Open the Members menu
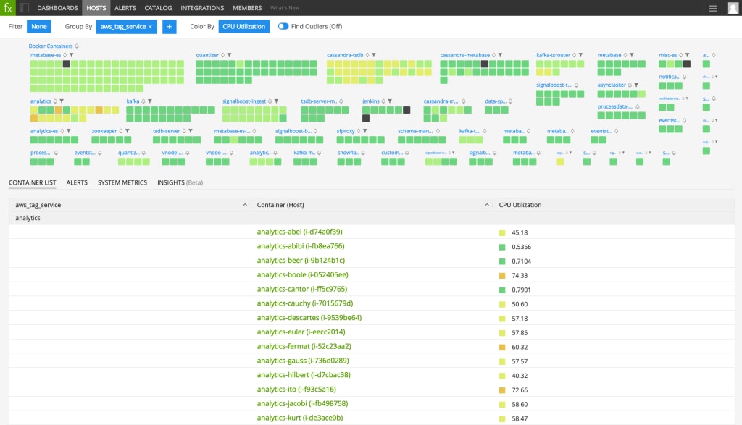This screenshot has height=425, width=742. (247, 8)
